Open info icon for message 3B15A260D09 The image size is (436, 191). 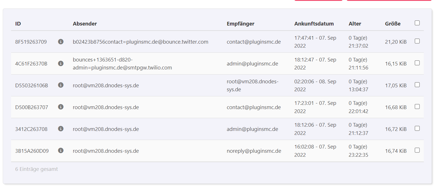60,150
